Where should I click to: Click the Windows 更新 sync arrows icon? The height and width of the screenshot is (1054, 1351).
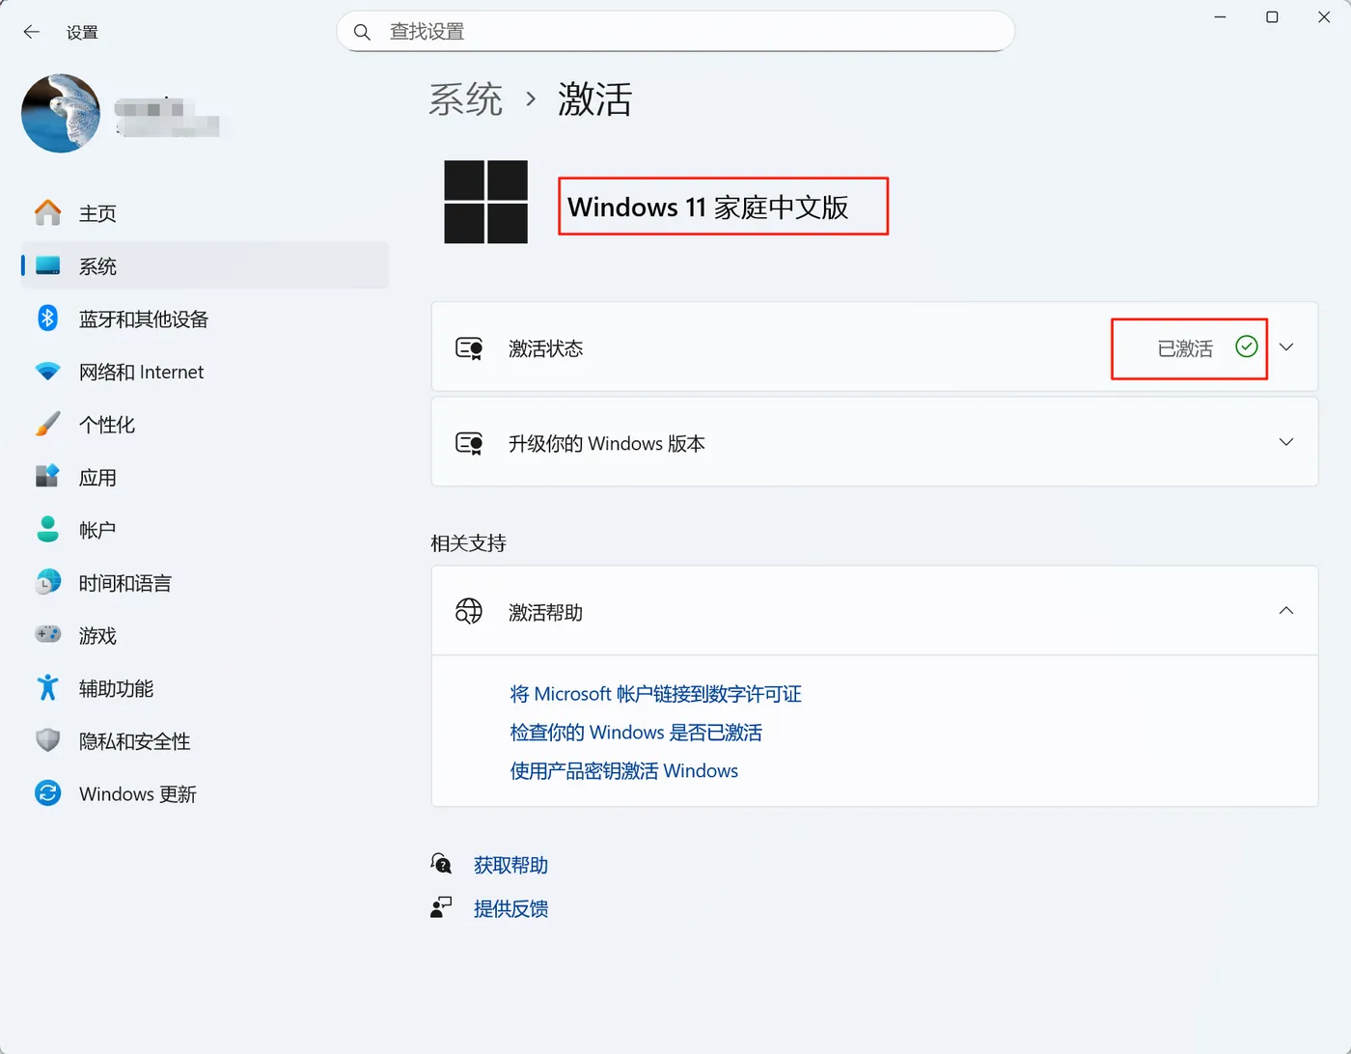[x=47, y=793]
